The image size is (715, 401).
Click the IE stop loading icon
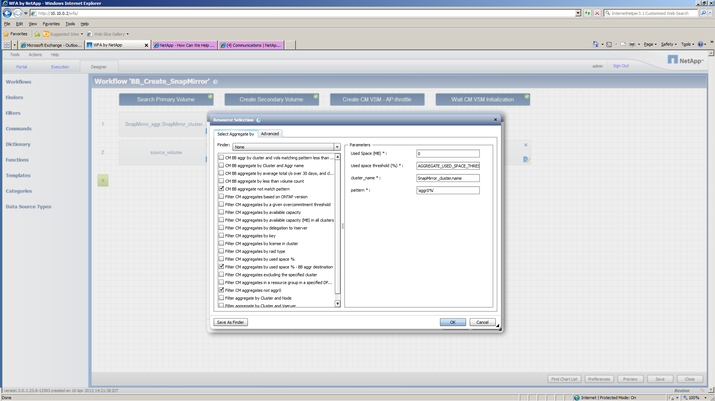coord(597,13)
